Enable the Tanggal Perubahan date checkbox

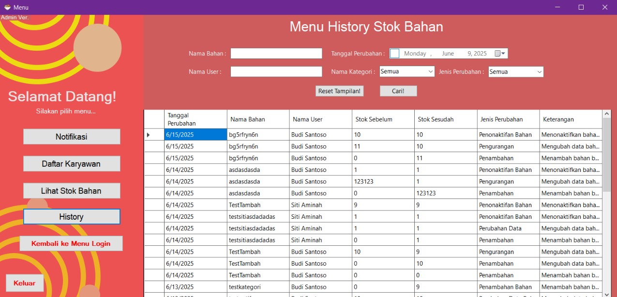[x=394, y=54]
